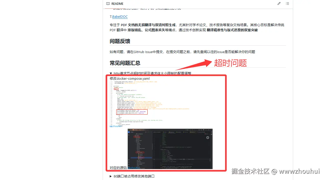
Task: Open the dark IDE source code screenshot
Action: click(x=170, y=149)
